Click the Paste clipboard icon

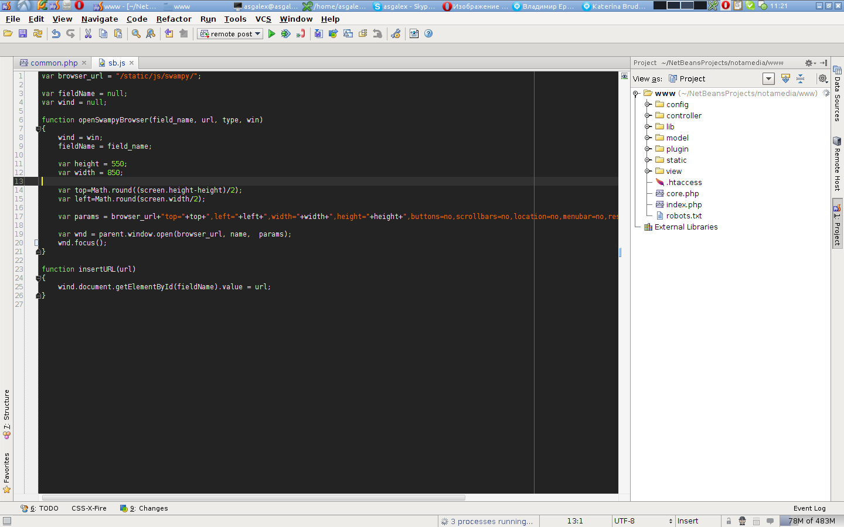pos(118,34)
